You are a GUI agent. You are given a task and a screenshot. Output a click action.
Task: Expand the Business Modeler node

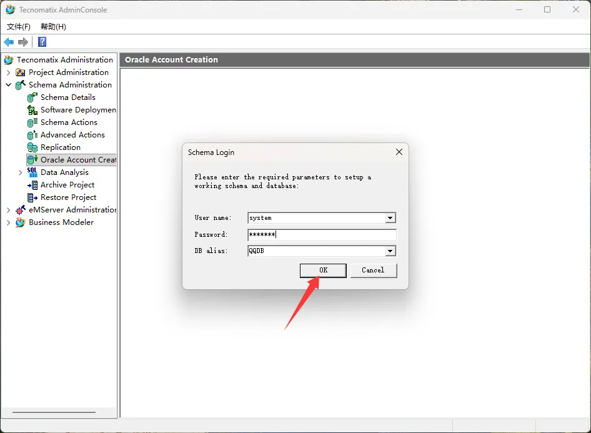pos(8,222)
